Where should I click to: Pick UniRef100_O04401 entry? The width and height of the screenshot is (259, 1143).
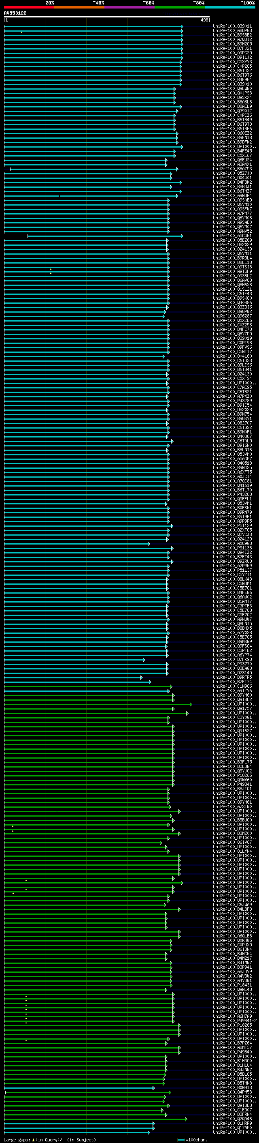point(232,178)
